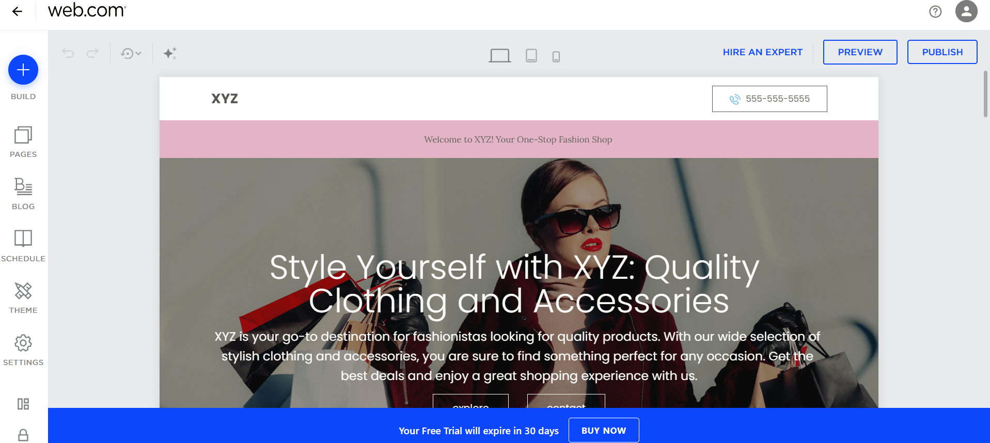The width and height of the screenshot is (990, 443).
Task: Expand the version history dropdown
Action: click(x=131, y=53)
